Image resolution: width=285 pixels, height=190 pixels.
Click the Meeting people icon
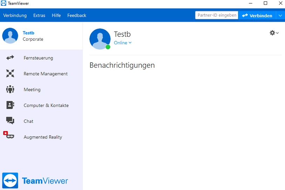click(x=10, y=89)
